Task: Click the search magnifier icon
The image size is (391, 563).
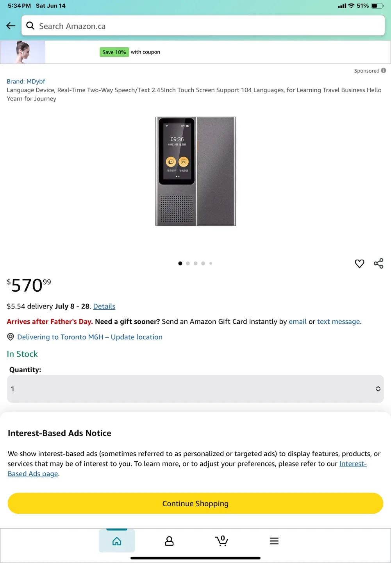Action: click(30, 25)
